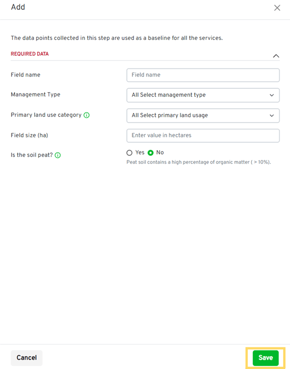Click info icon next to soil peat question
Screen dimensions: 290x369
pyautogui.click(x=58, y=155)
